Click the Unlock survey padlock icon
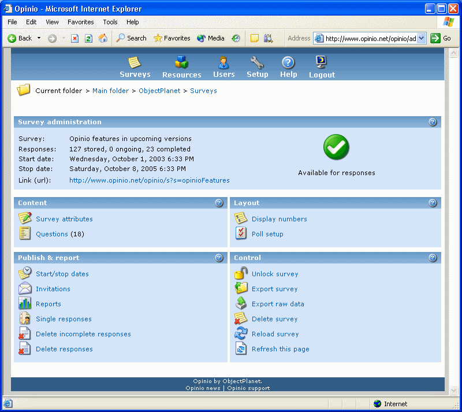Screen dimensions: 462x412 point(241,273)
